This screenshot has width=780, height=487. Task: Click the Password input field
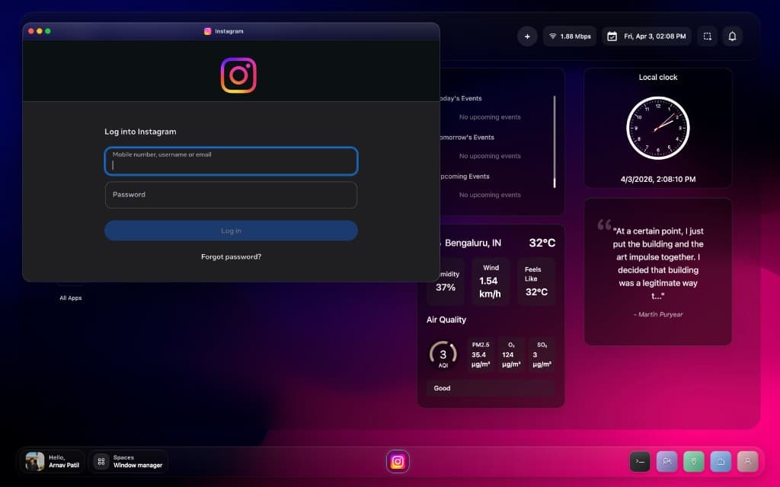231,195
